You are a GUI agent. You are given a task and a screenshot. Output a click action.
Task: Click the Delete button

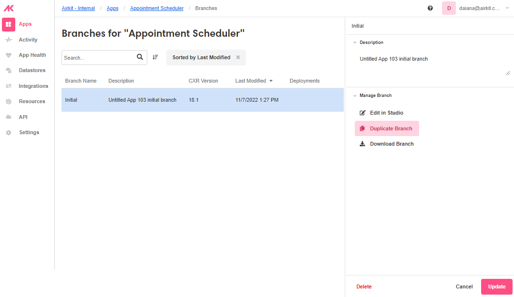[364, 286]
